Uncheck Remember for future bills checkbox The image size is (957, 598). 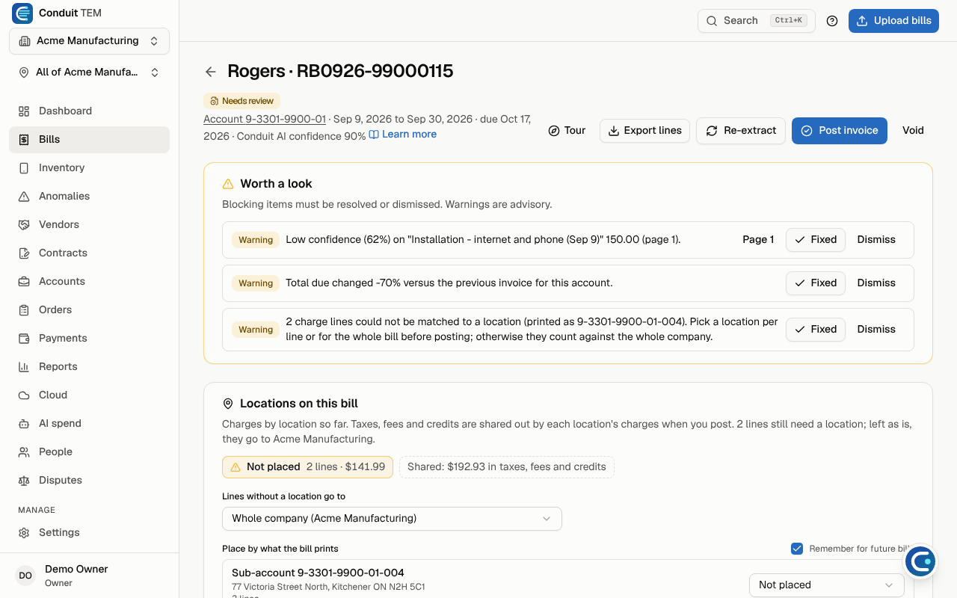797,549
